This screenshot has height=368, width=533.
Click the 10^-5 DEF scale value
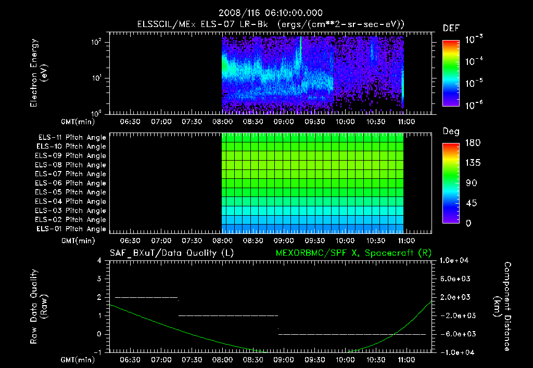474,83
